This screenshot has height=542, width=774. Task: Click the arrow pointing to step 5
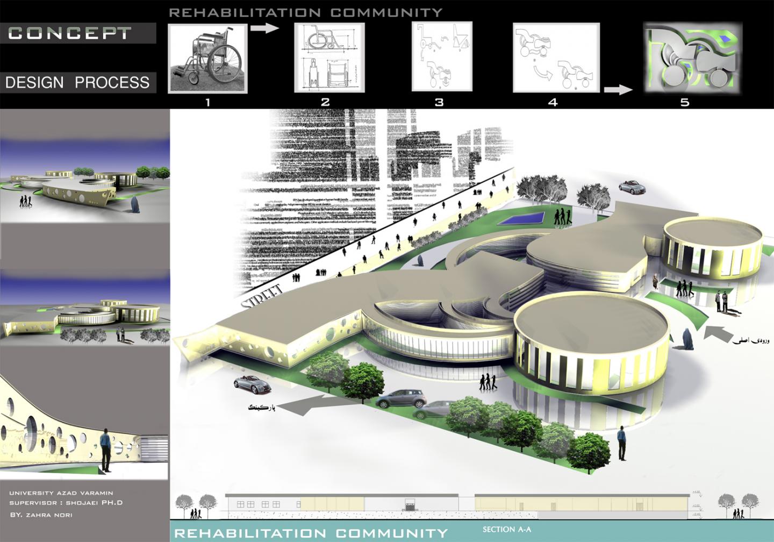[x=618, y=89]
